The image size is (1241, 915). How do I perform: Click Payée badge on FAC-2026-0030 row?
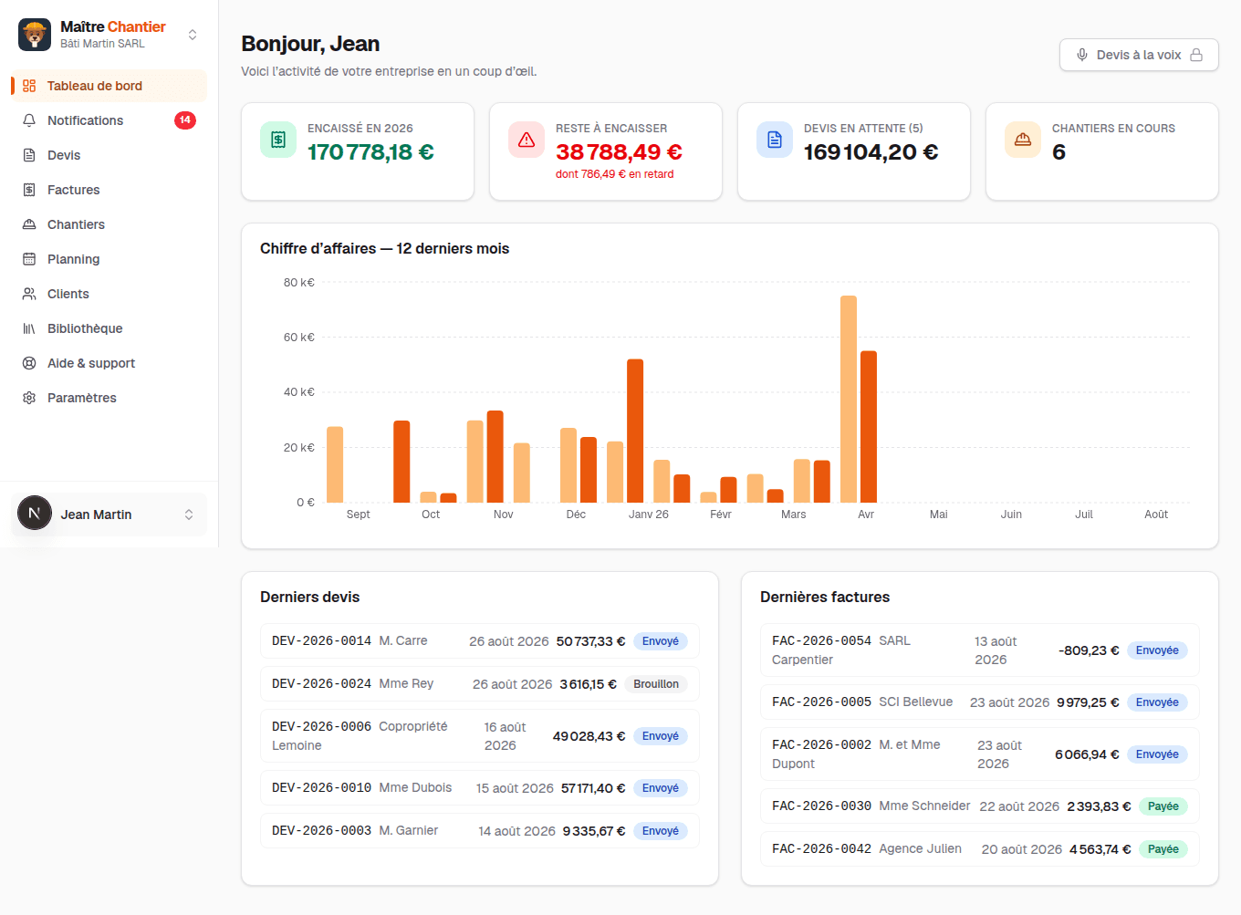tap(1163, 806)
